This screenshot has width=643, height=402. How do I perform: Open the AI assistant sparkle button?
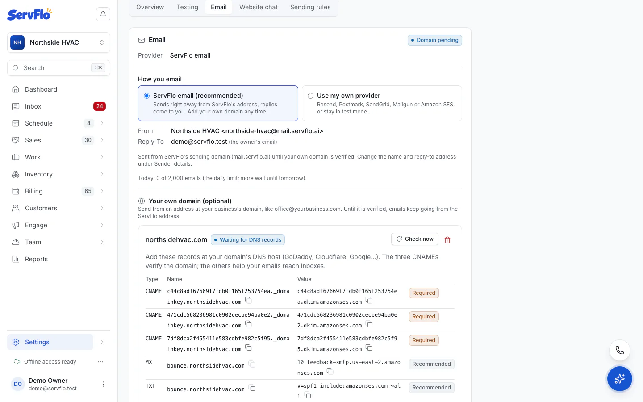tap(620, 379)
